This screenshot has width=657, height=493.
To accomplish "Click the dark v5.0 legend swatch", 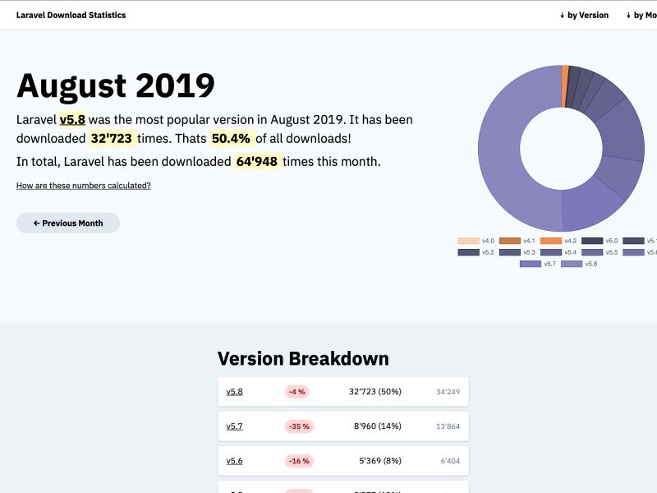I will click(593, 241).
